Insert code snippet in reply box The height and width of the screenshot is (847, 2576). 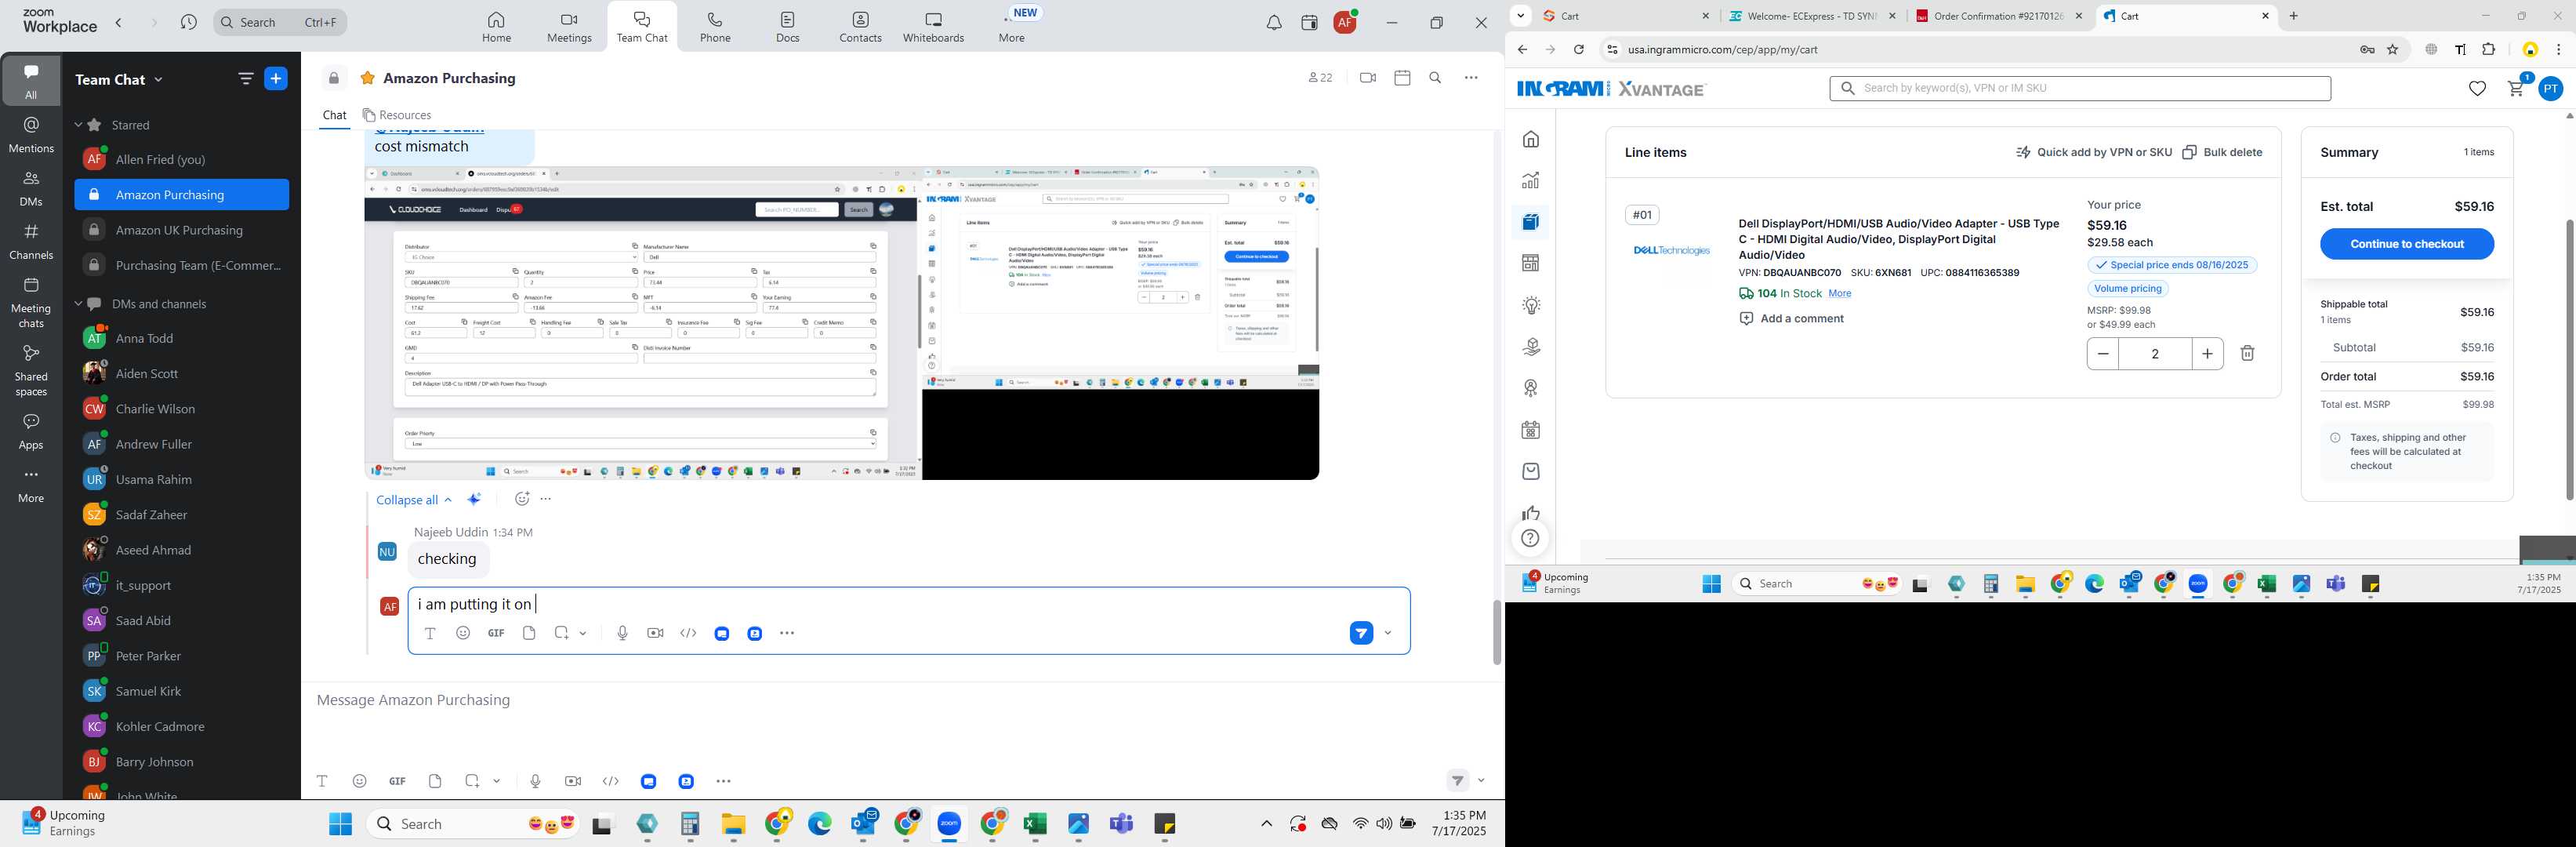click(688, 633)
